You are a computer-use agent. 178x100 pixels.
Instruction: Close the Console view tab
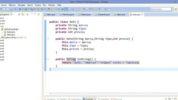coord(95,99)
